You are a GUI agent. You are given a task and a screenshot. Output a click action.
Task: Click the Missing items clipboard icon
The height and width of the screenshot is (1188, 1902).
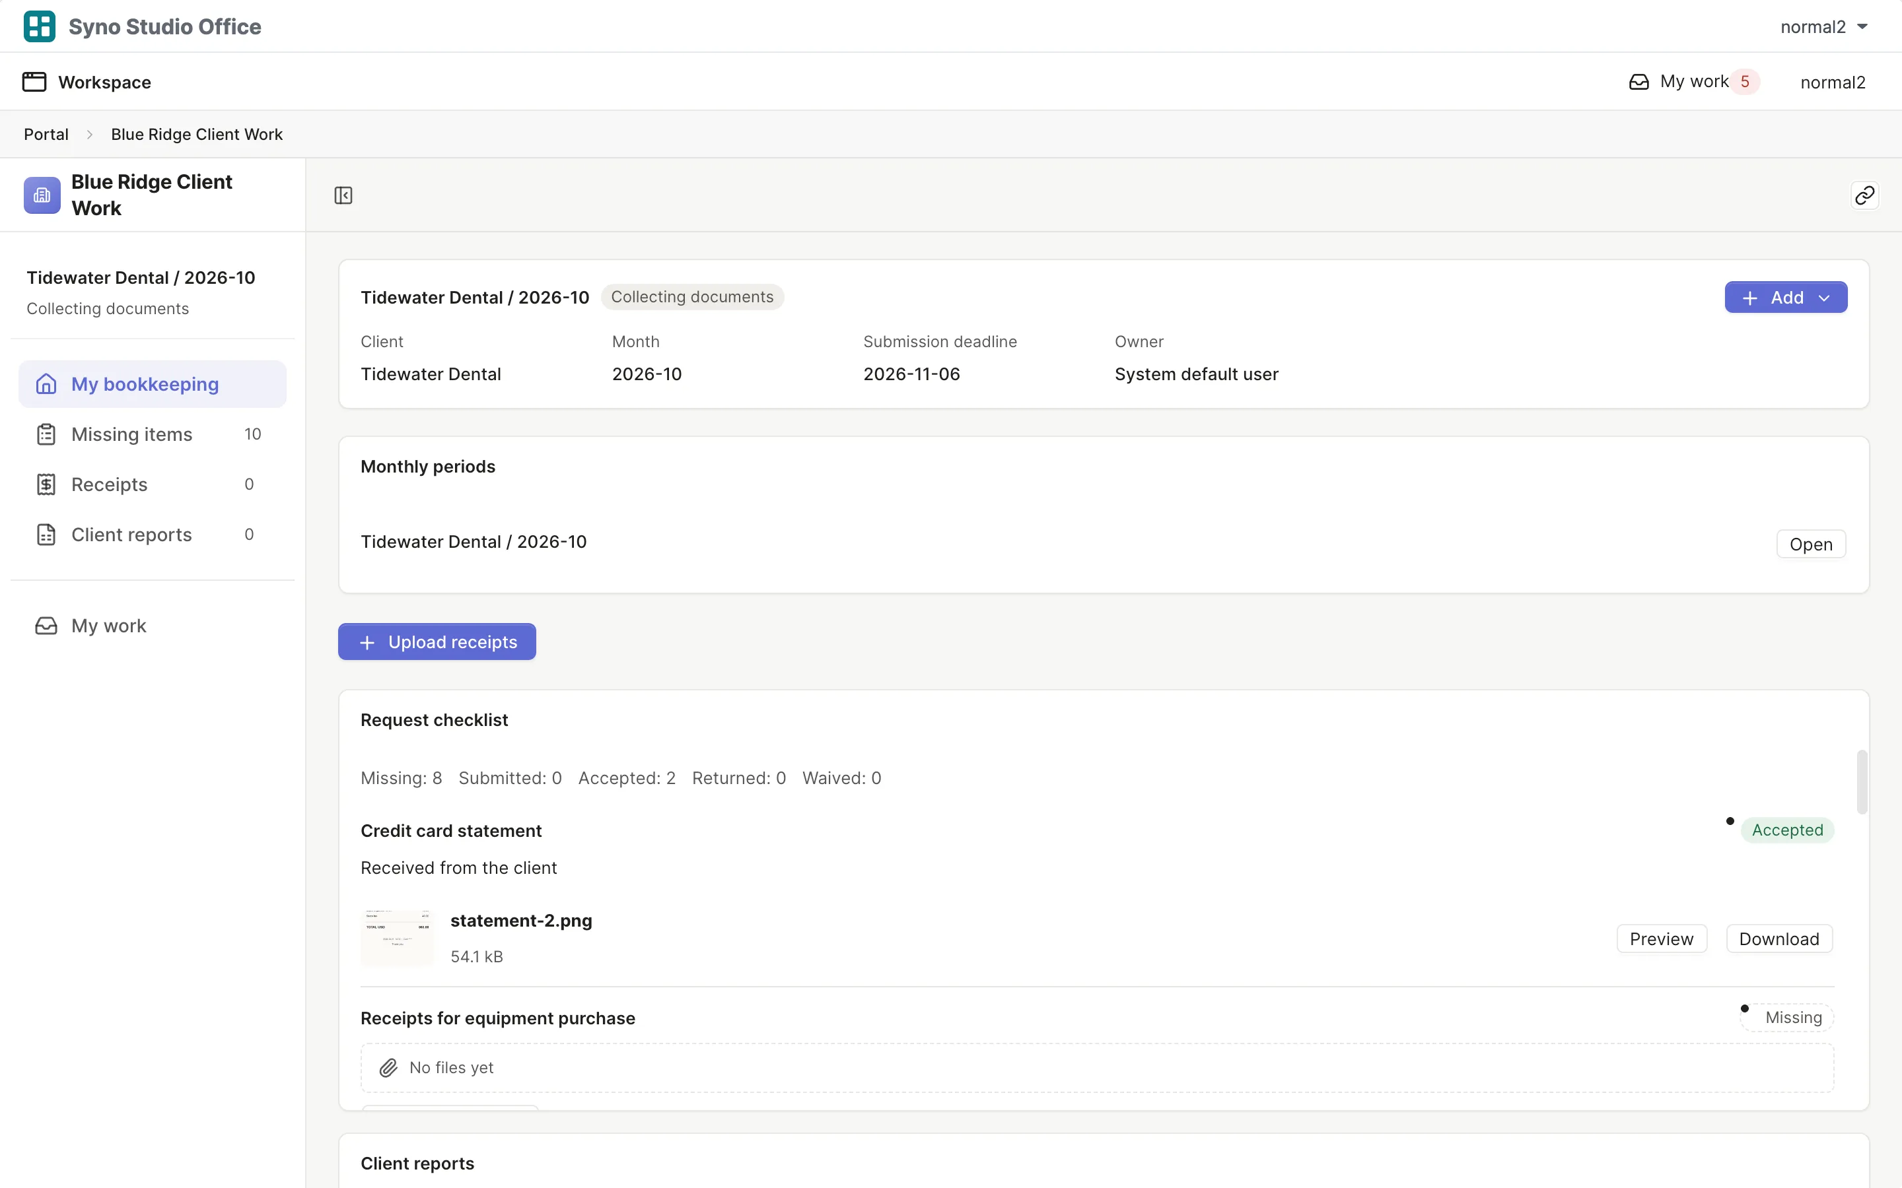pyautogui.click(x=46, y=434)
